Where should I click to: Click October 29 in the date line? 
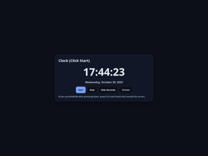(109, 82)
